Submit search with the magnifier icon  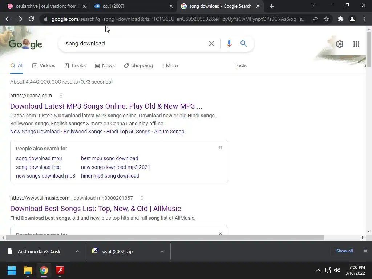tap(243, 44)
